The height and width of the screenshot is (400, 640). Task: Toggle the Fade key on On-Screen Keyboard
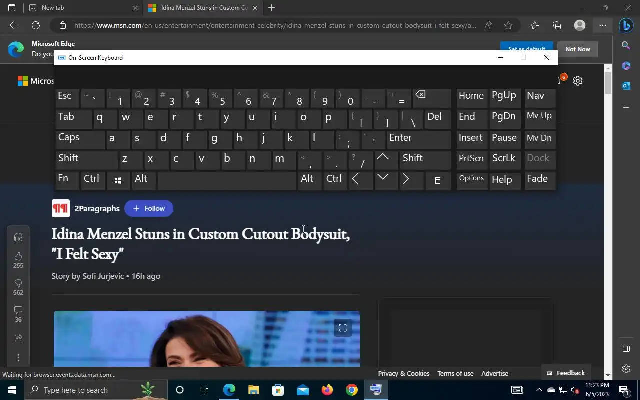tap(540, 180)
